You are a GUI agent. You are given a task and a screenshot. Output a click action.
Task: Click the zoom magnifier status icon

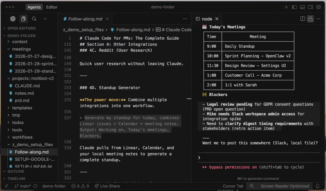(x=252, y=186)
